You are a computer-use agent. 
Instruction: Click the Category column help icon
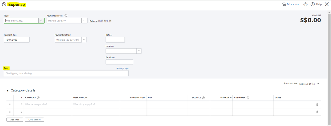[38, 98]
